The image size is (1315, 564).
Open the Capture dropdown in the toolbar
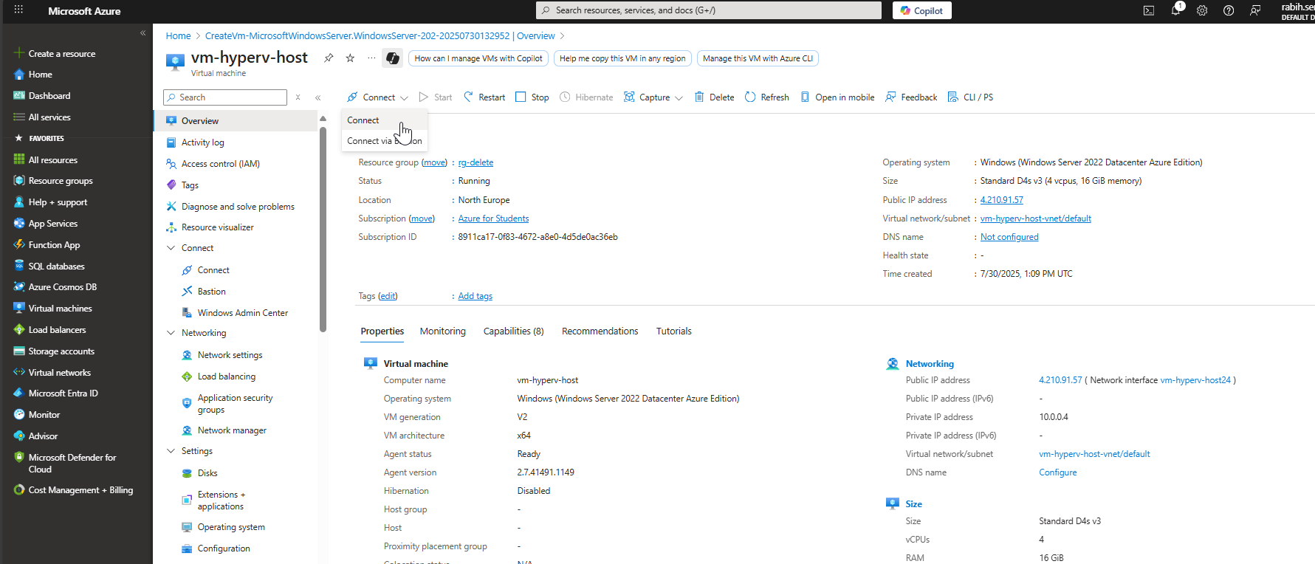pos(653,97)
